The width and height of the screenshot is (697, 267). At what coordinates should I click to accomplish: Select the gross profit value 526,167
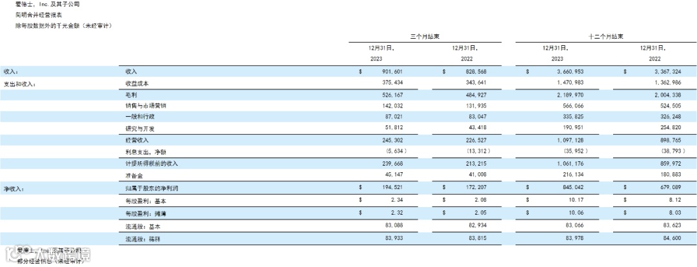(x=392, y=95)
